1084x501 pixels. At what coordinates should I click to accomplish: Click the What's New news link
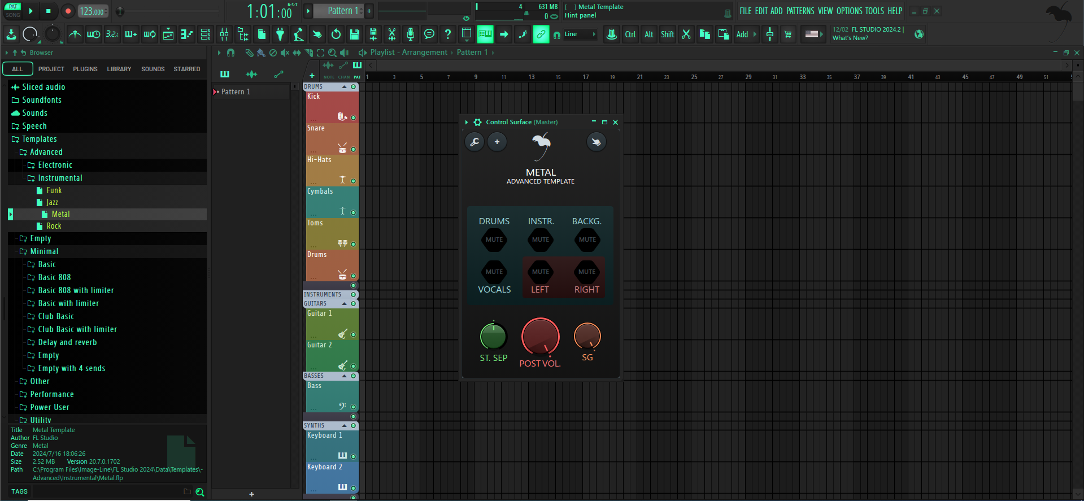click(x=850, y=38)
